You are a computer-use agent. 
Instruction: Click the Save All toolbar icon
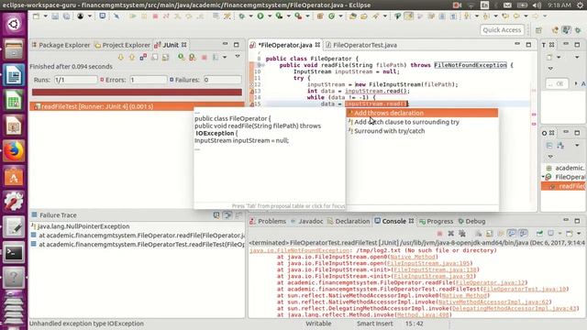[66, 16]
